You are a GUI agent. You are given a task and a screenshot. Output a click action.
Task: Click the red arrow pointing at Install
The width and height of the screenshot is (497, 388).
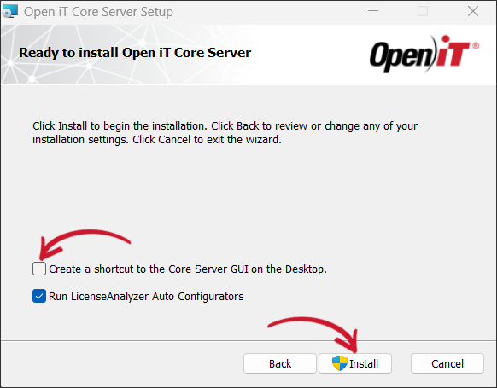tap(313, 334)
